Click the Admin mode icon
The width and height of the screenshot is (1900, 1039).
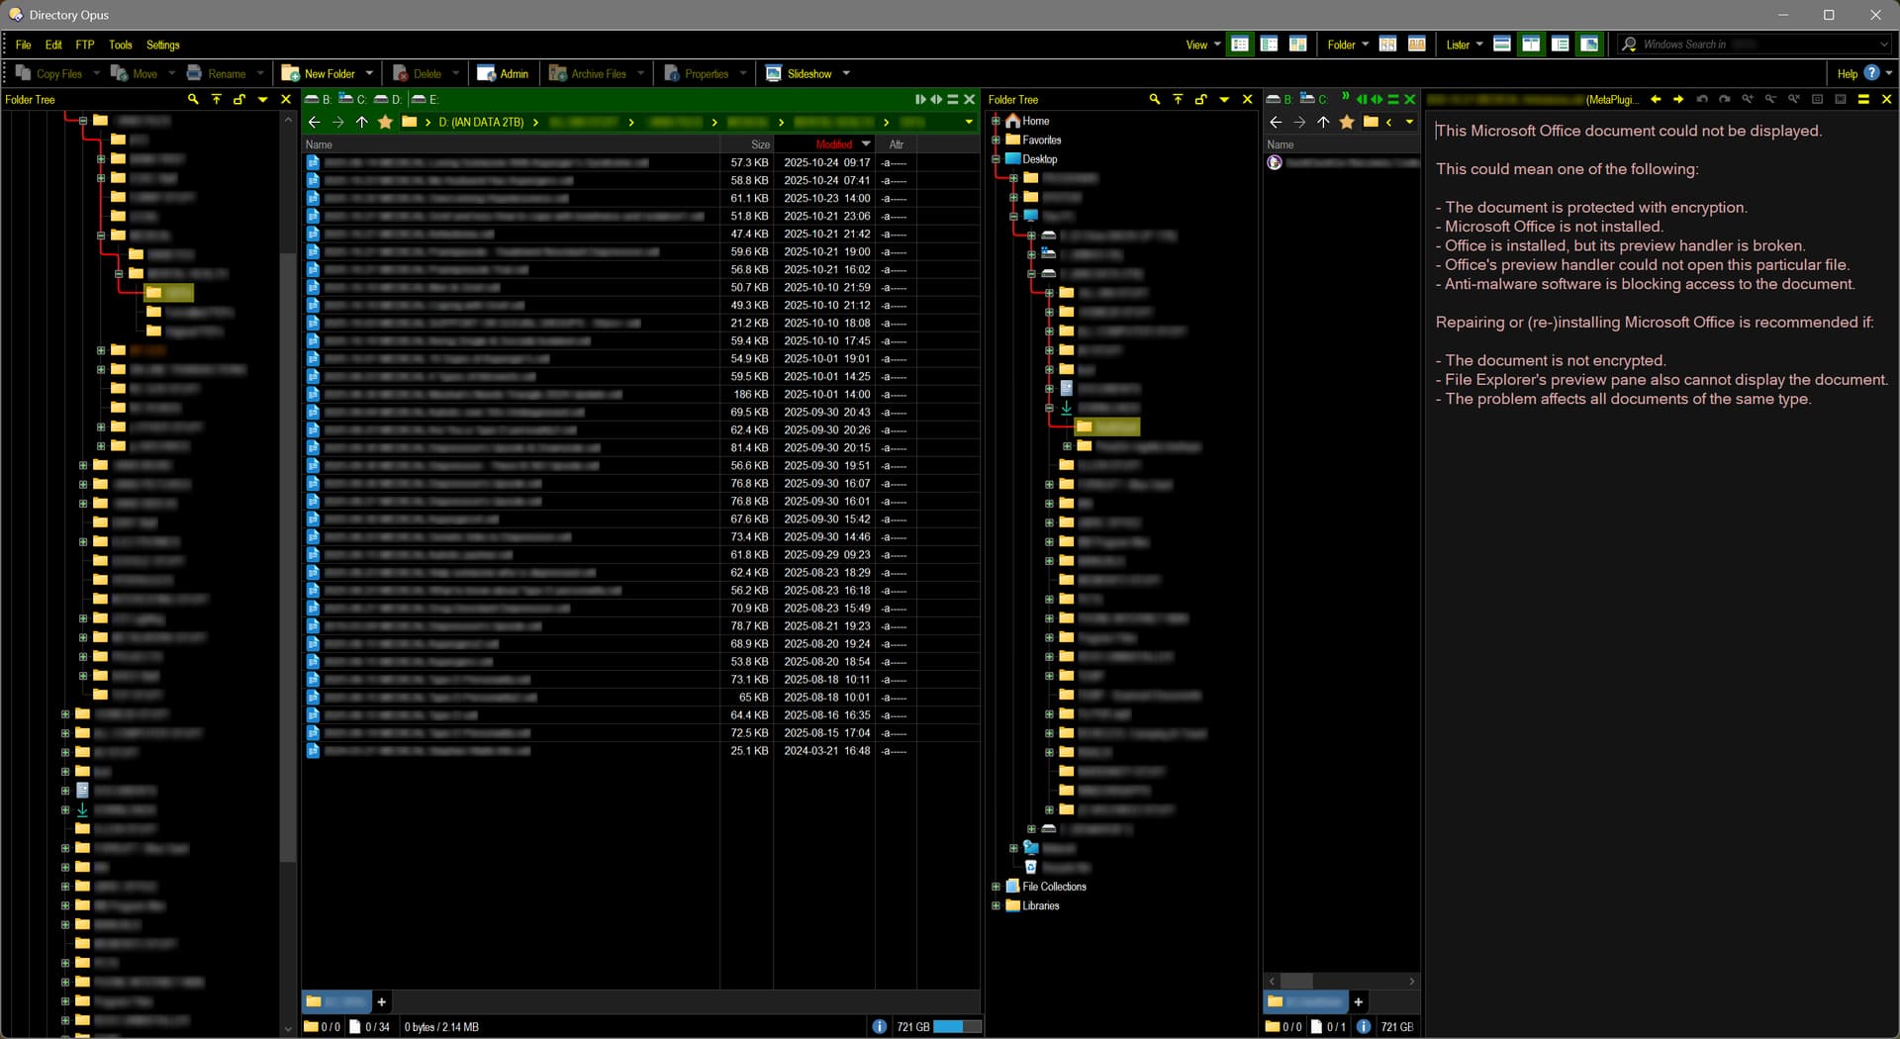(487, 73)
